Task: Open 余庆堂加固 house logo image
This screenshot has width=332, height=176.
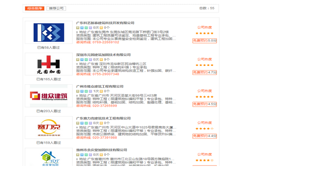Action: click(49, 157)
